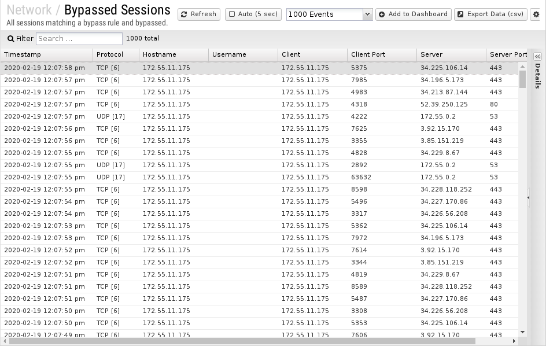Click server 52.39.250.125 cell
The height and width of the screenshot is (346, 546).
pos(451,105)
